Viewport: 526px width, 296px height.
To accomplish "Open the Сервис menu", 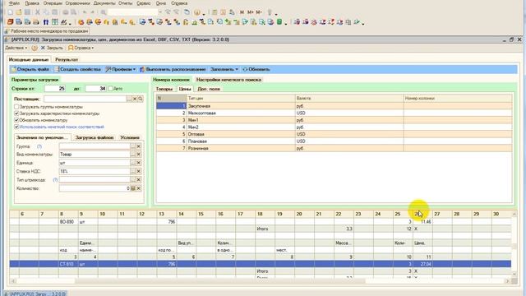I will (144, 3).
